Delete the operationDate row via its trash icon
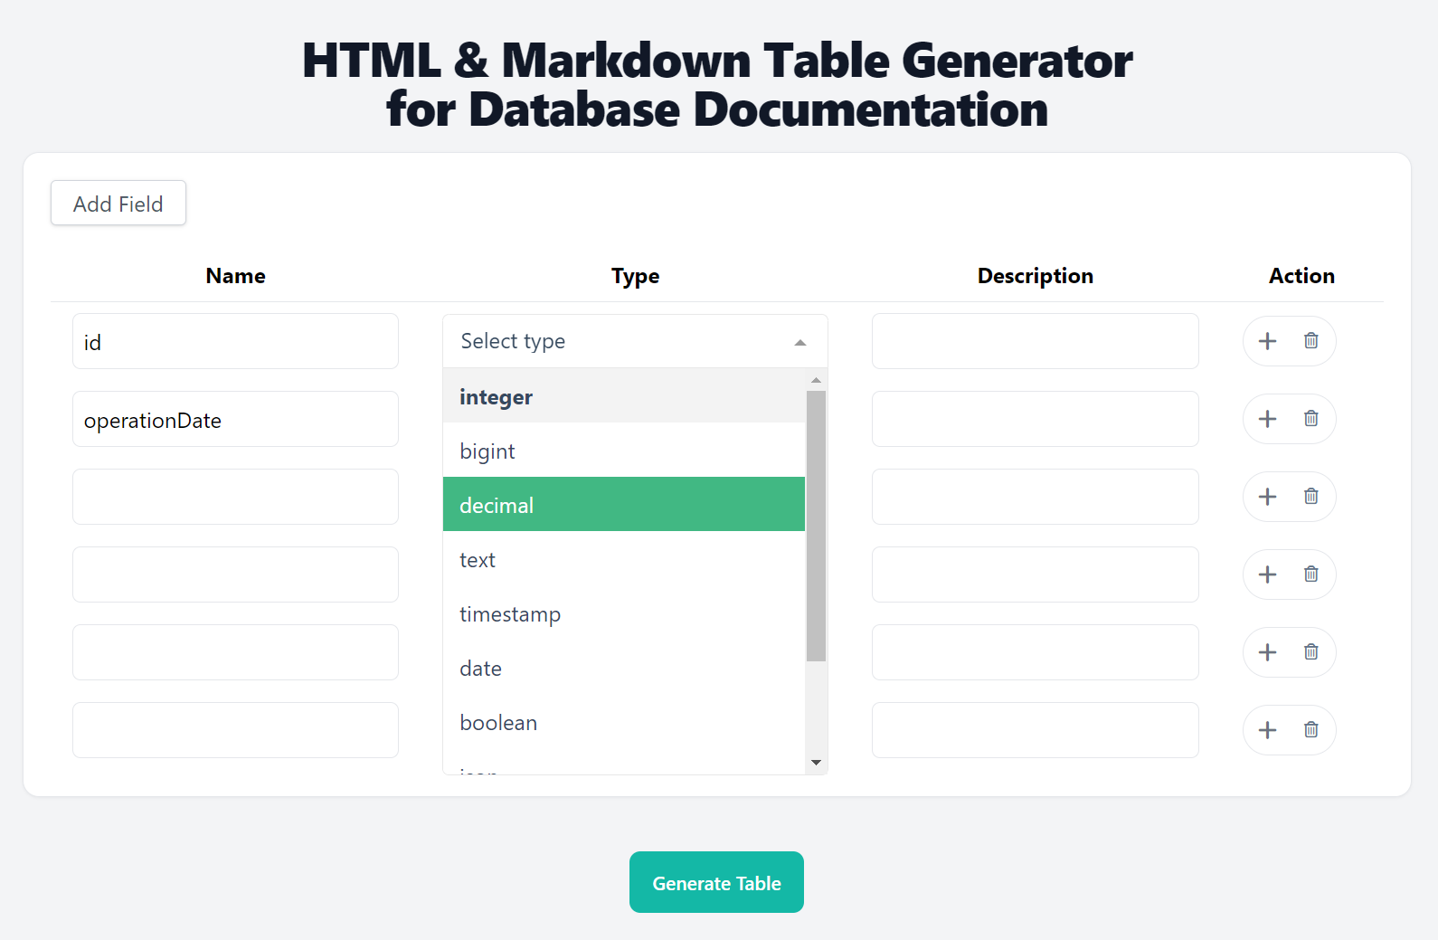The width and height of the screenshot is (1438, 940). 1310,419
